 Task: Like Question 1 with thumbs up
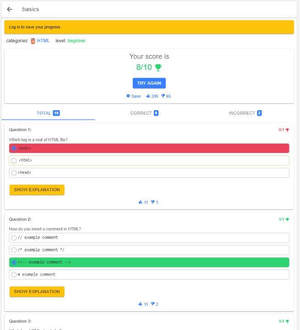tap(141, 202)
